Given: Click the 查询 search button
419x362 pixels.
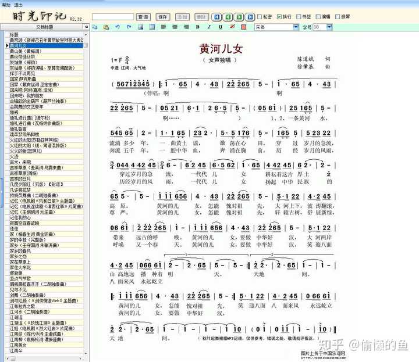Looking at the screenshot, I should [143, 17].
